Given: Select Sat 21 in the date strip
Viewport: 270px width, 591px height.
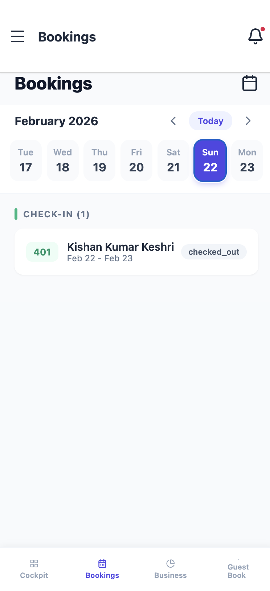Looking at the screenshot, I should point(173,160).
